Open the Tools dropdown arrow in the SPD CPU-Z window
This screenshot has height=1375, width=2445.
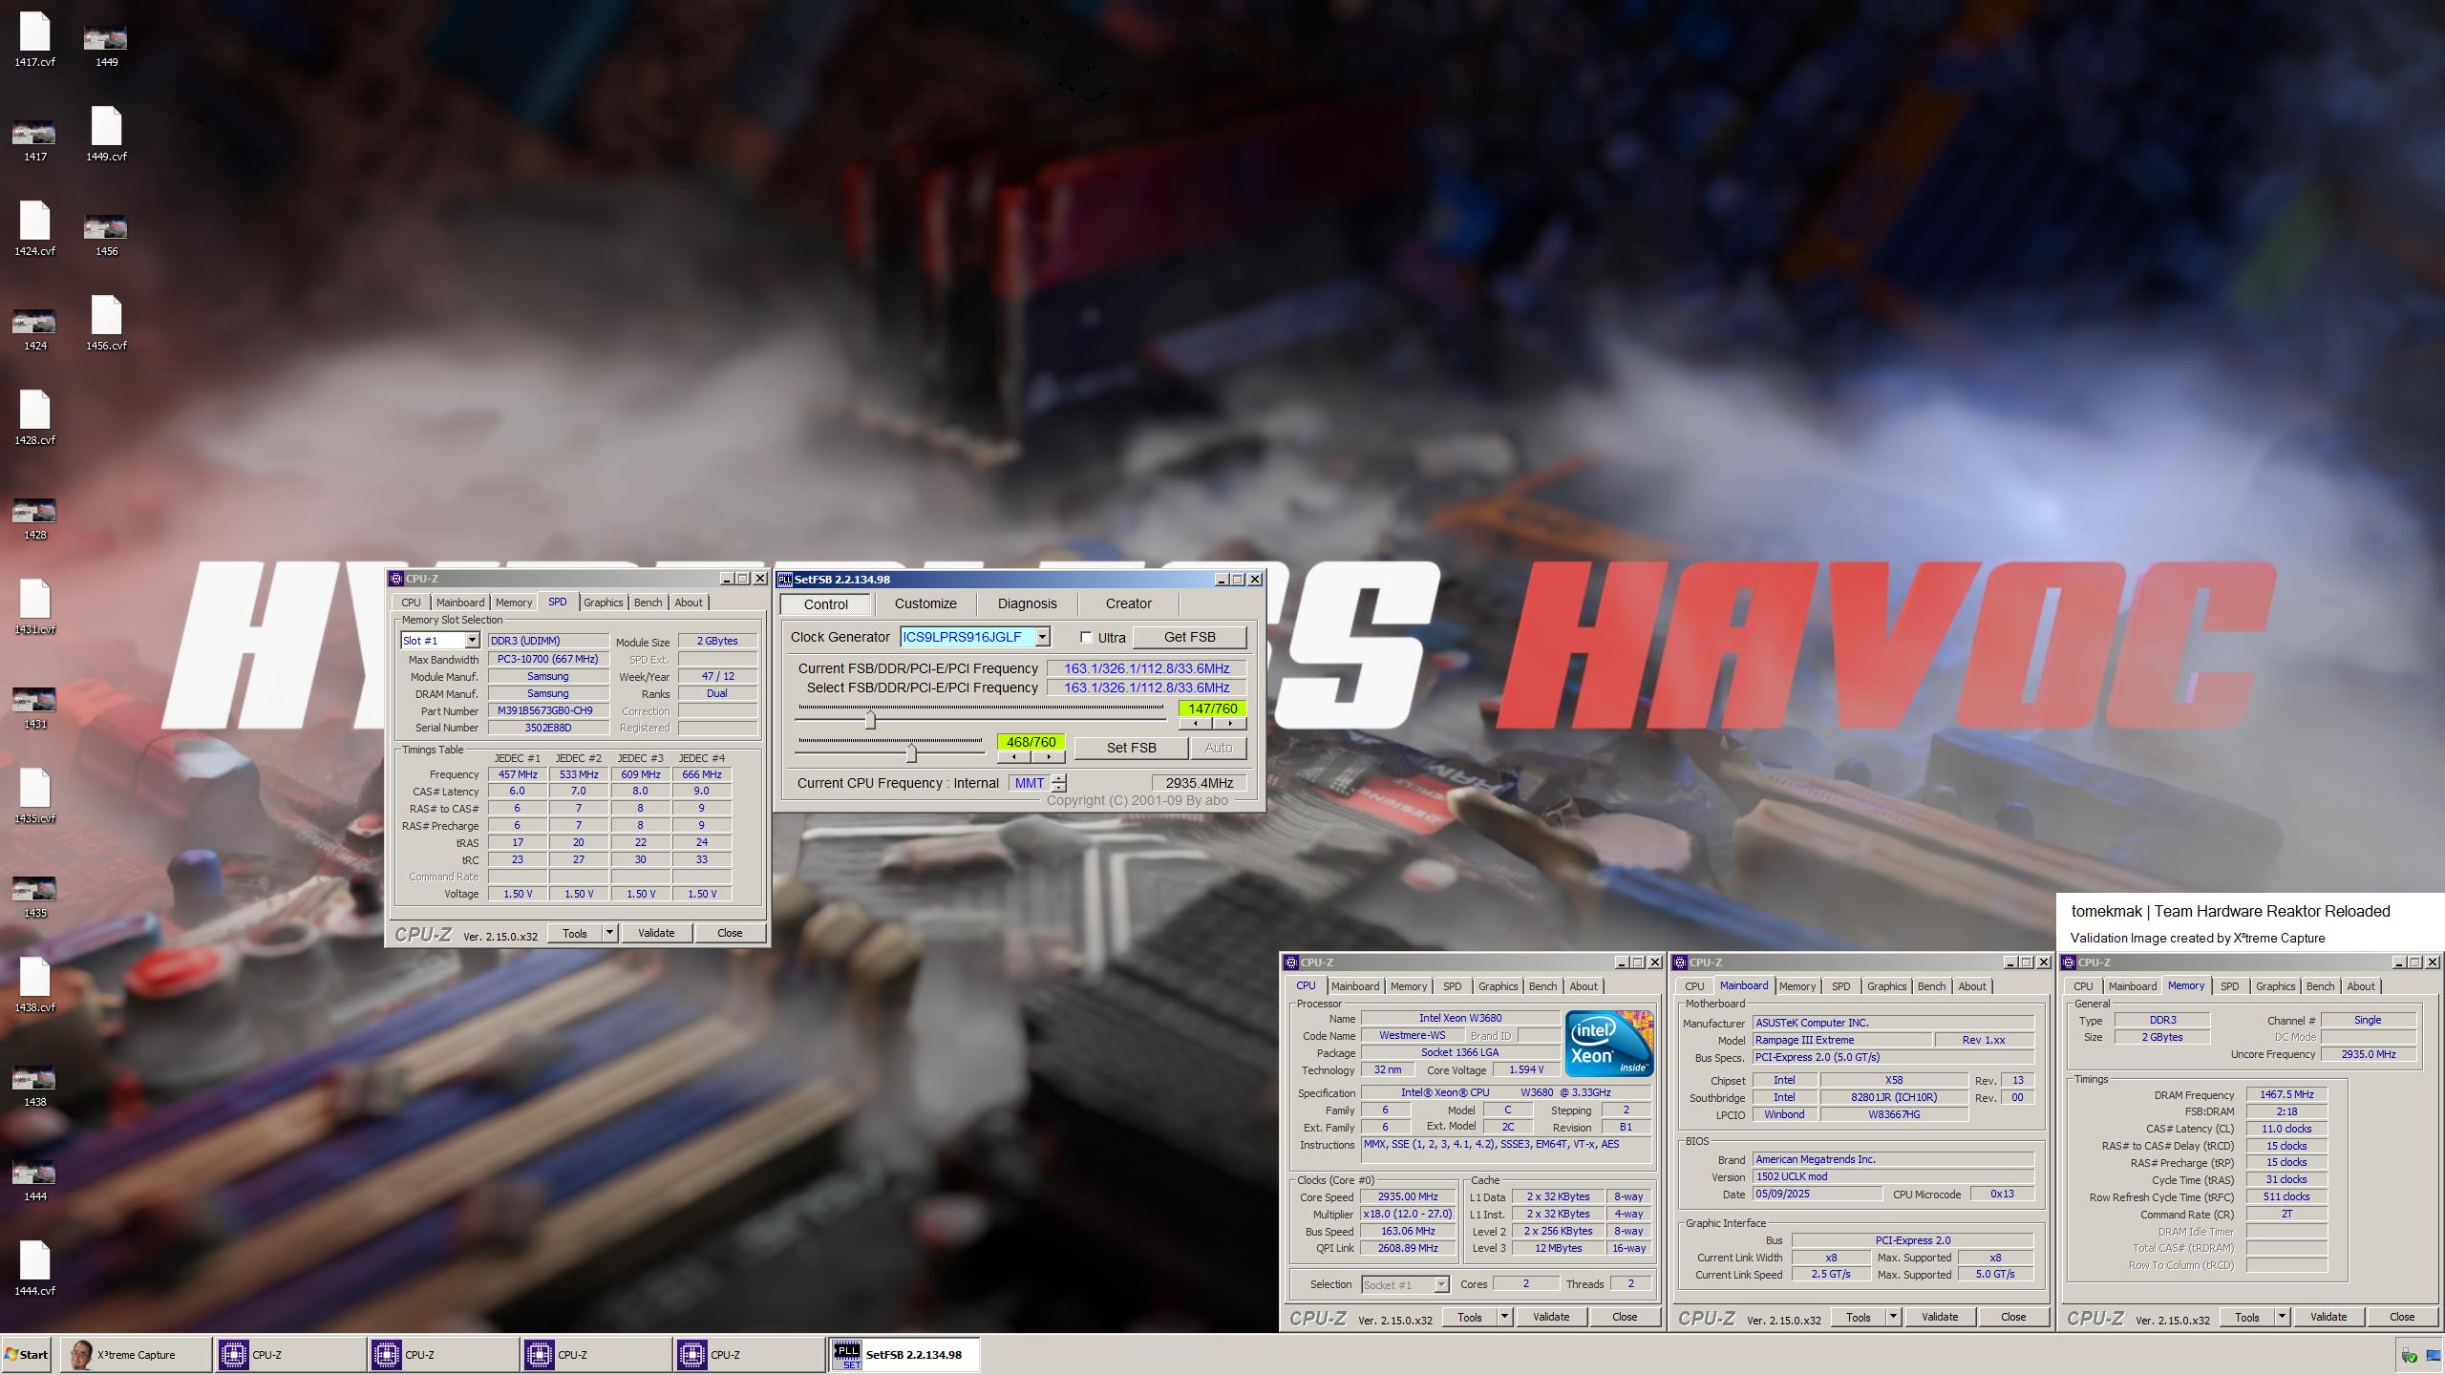click(x=609, y=932)
